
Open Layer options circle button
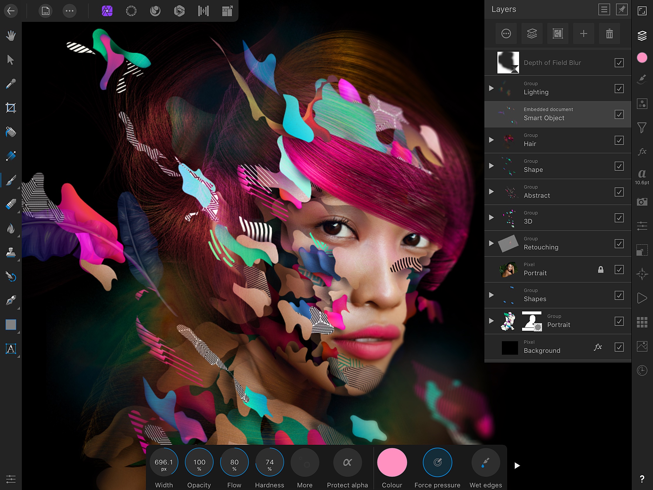[x=506, y=34]
